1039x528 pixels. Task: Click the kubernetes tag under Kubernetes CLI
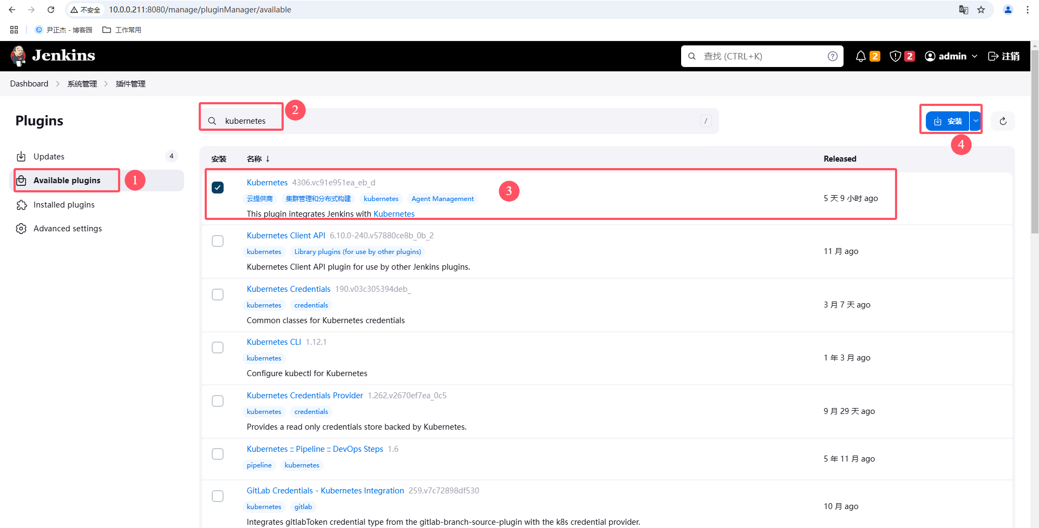[x=264, y=358]
